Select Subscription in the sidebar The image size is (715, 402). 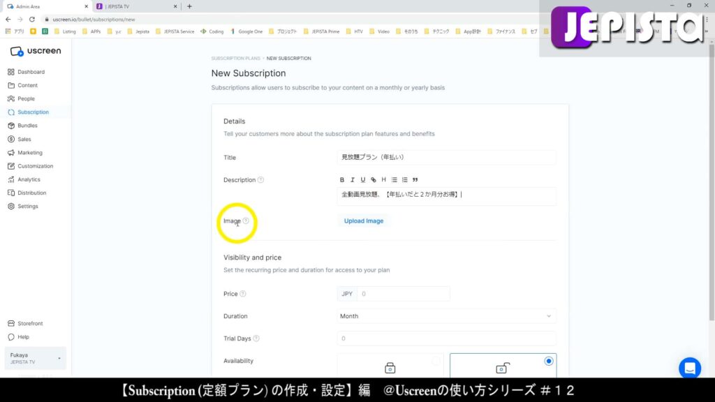point(28,112)
